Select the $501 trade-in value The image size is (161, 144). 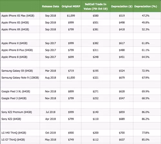[x=96, y=23]
